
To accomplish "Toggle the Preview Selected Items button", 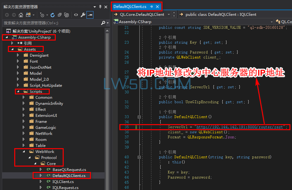I will pyautogui.click(x=90, y=15).
